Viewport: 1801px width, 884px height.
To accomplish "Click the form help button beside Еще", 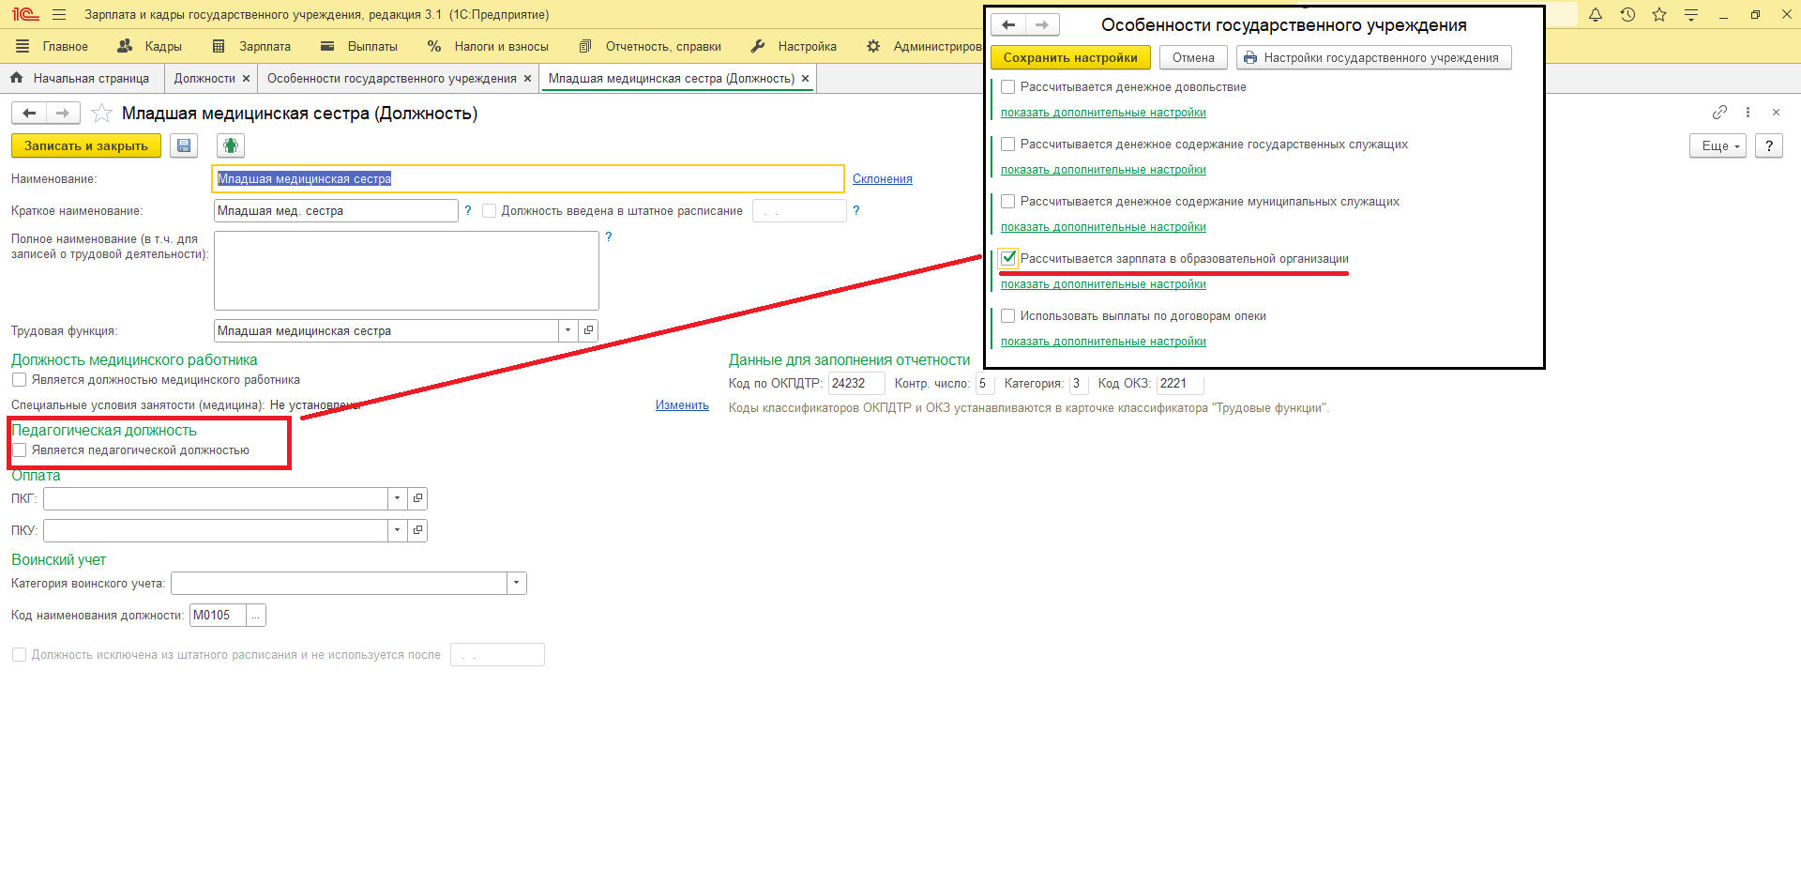I will tap(1769, 145).
